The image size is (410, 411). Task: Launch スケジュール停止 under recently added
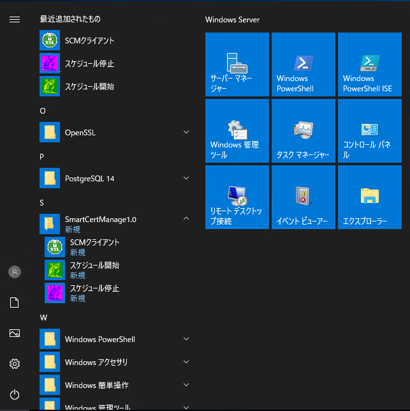(114, 63)
